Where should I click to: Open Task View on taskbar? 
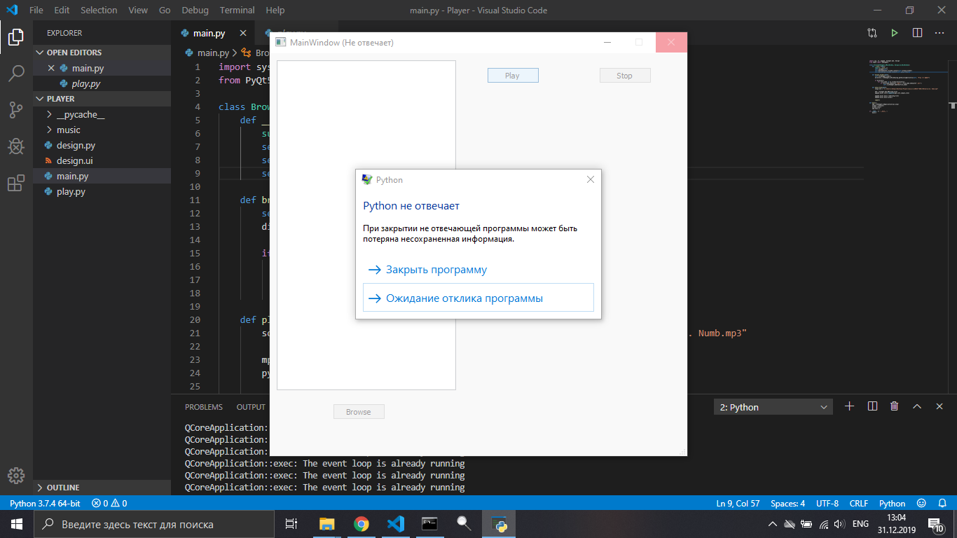[x=291, y=524]
